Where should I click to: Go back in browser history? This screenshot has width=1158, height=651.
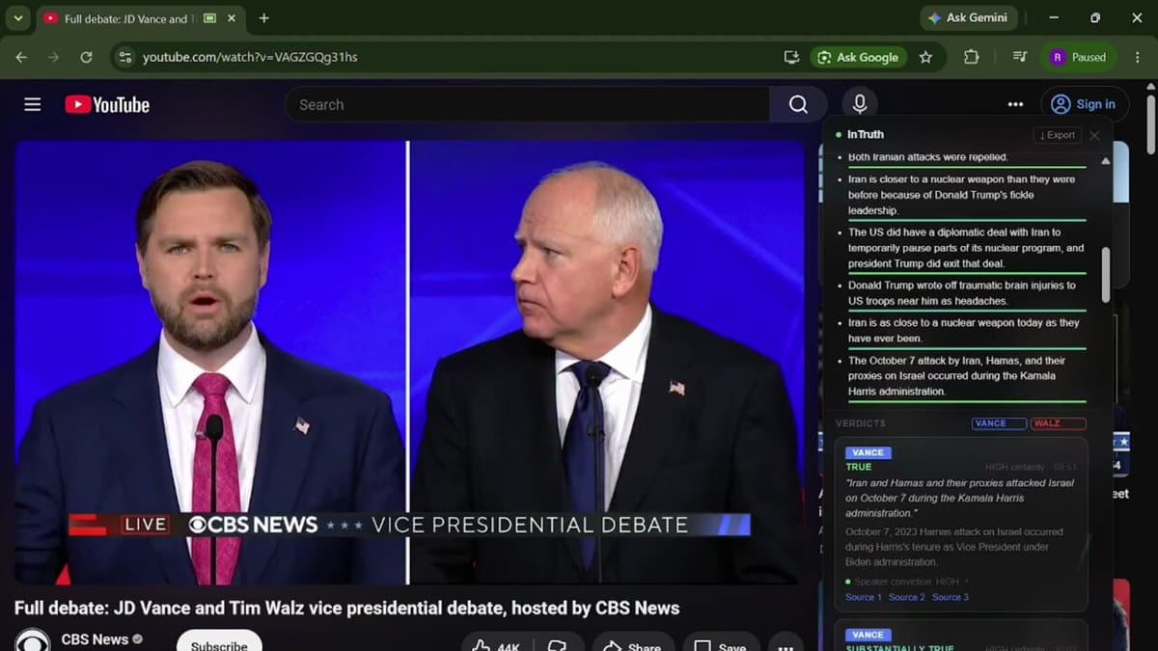[x=21, y=57]
